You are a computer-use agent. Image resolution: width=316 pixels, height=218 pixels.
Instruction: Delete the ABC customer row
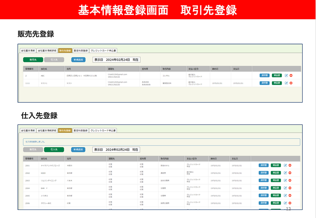click(291, 75)
